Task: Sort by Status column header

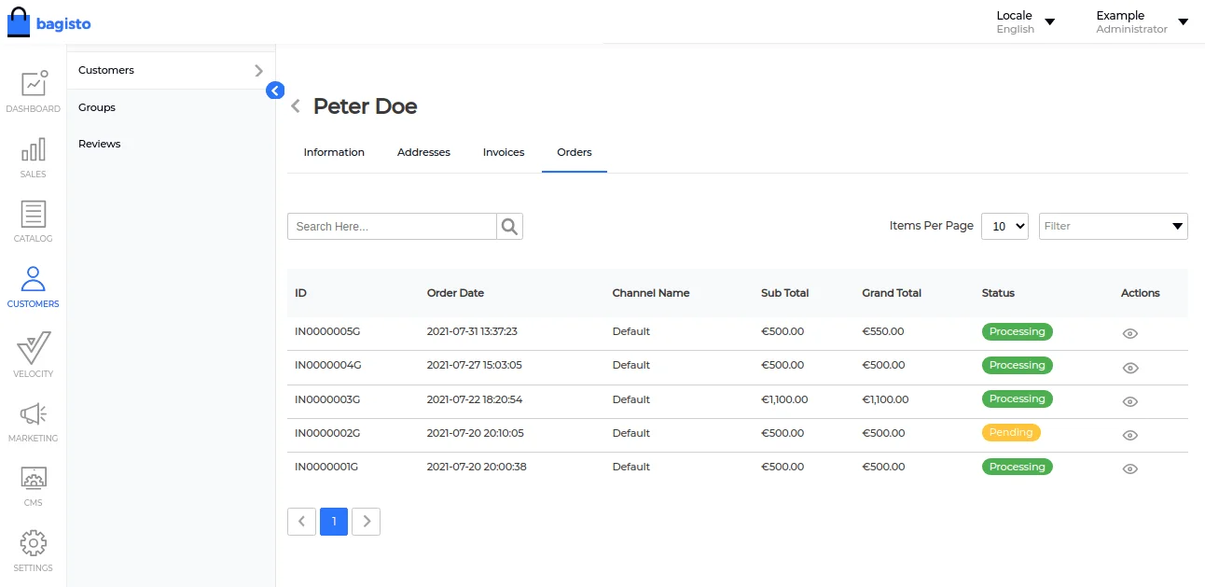Action: pos(998,293)
